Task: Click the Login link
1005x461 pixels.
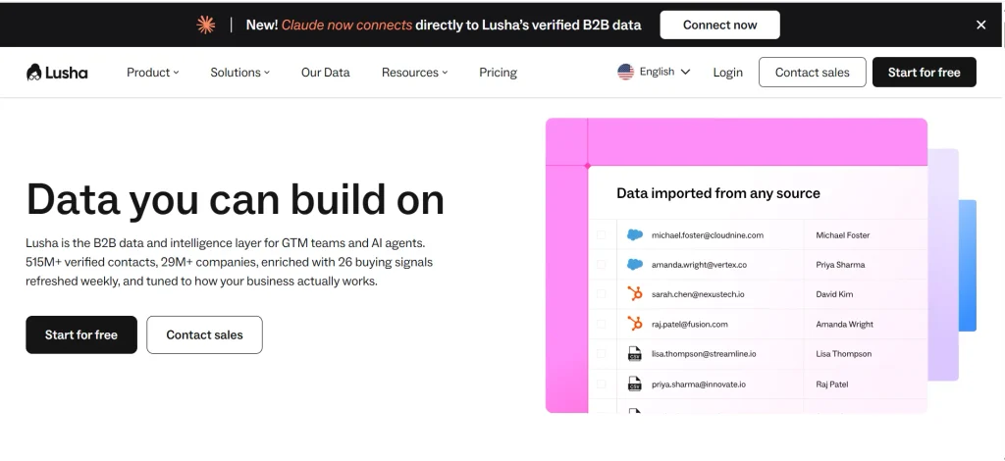Action: pyautogui.click(x=727, y=73)
